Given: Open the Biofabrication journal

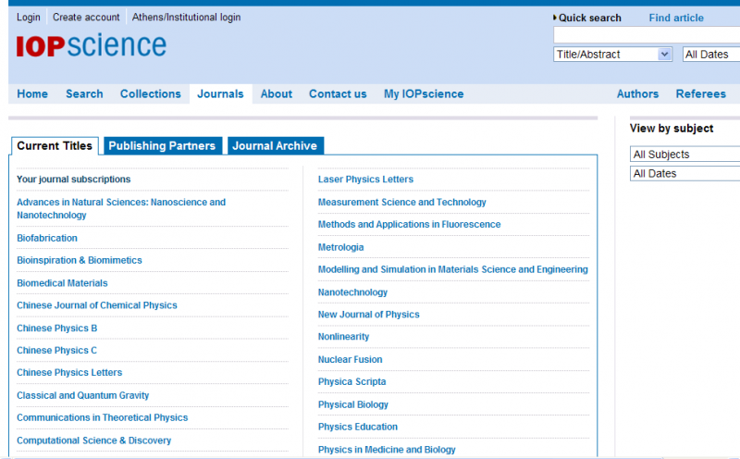Looking at the screenshot, I should point(47,238).
